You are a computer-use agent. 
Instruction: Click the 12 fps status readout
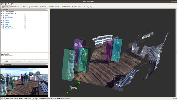(x=175, y=98)
